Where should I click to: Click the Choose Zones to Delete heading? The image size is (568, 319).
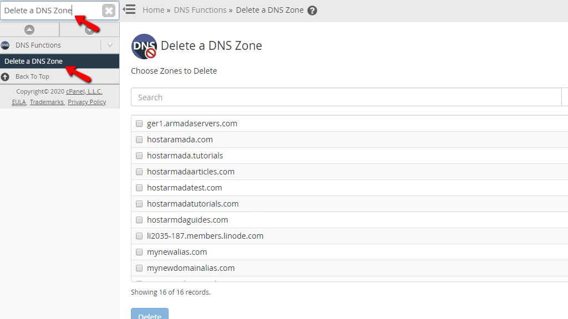[x=174, y=71]
